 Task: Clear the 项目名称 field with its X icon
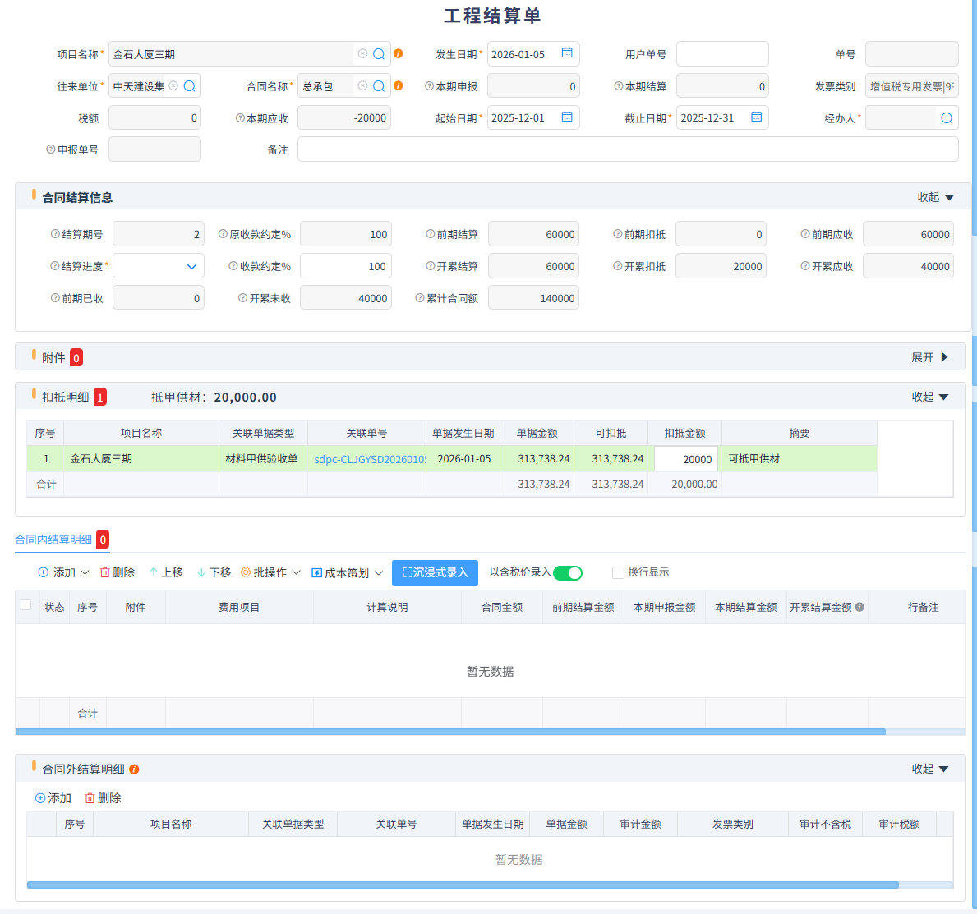point(362,54)
